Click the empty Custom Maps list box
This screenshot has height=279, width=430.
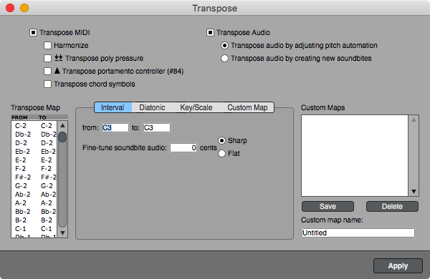355,155
